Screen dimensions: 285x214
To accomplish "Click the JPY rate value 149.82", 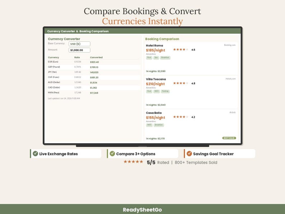I will point(78,72).
